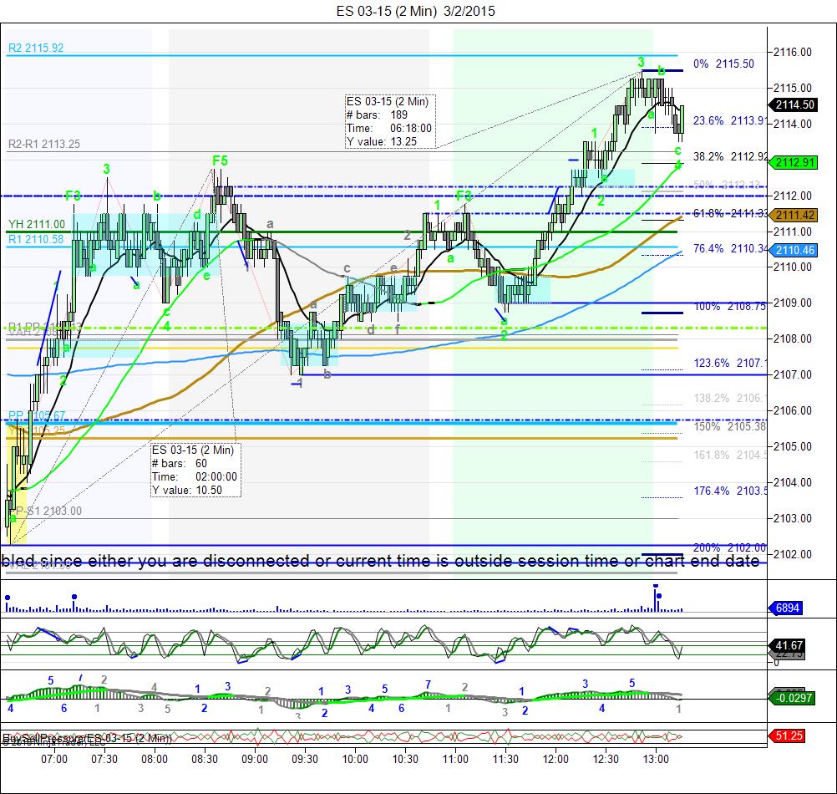Click the 'Y value: 13.25' info line
837x794 pixels.
click(x=381, y=141)
